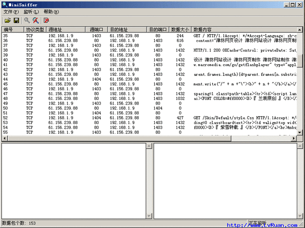Click the stop capture magnifier icon
305x228 pixels.
35,21
